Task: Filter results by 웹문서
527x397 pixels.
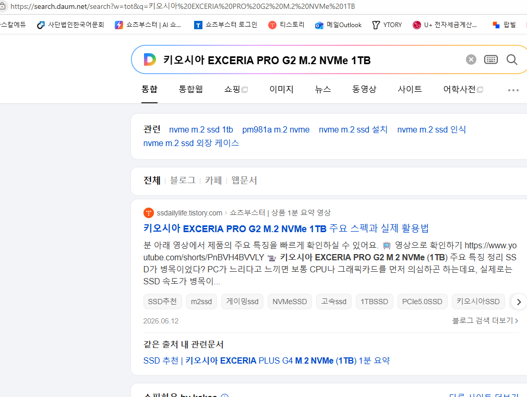Action: point(244,181)
